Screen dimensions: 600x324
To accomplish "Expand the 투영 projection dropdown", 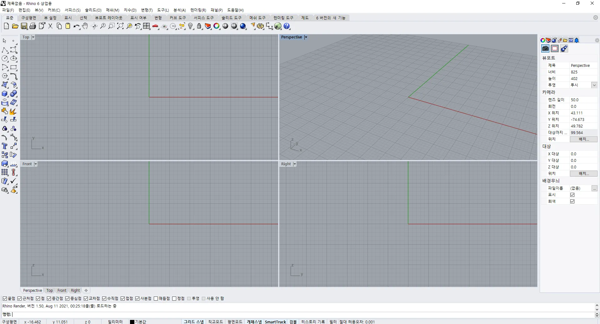I will [x=594, y=85].
